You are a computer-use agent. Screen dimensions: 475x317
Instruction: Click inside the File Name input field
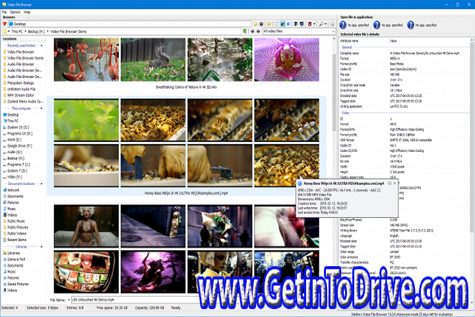[x=135, y=300]
